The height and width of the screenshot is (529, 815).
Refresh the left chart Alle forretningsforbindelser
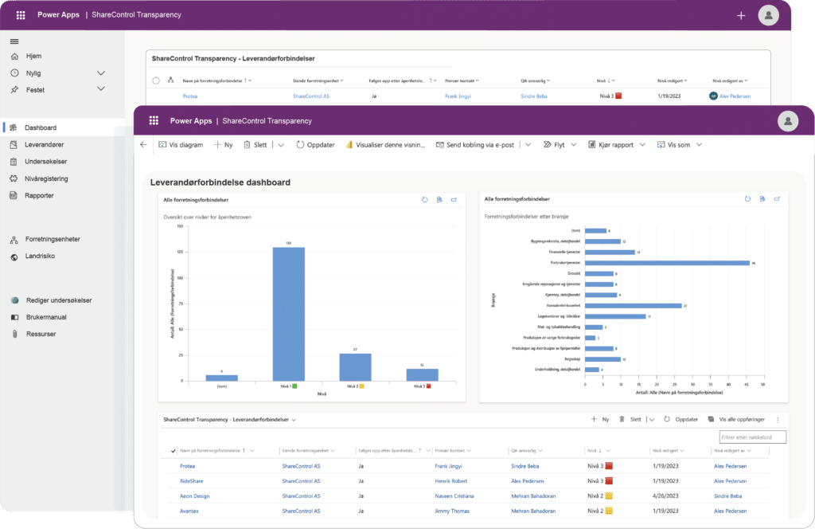[425, 200]
